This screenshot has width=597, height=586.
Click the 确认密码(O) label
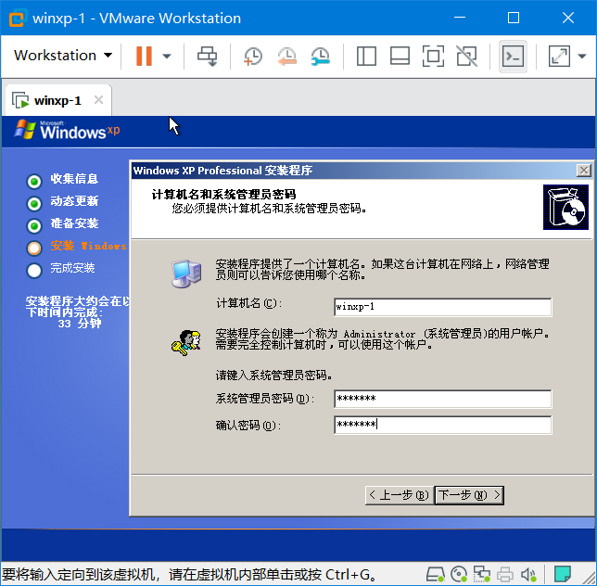click(x=248, y=426)
